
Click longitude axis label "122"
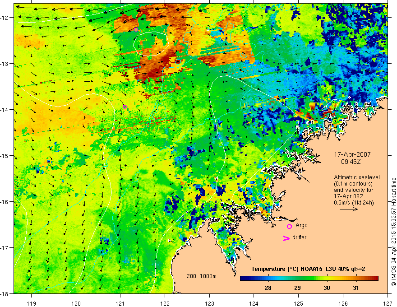click(165, 303)
